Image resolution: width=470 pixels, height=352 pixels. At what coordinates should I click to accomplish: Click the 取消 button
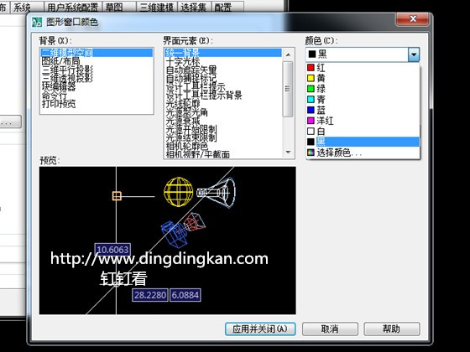330,329
